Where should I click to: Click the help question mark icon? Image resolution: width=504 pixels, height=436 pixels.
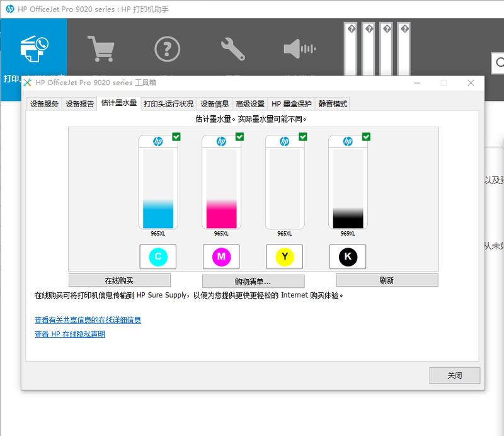point(166,49)
